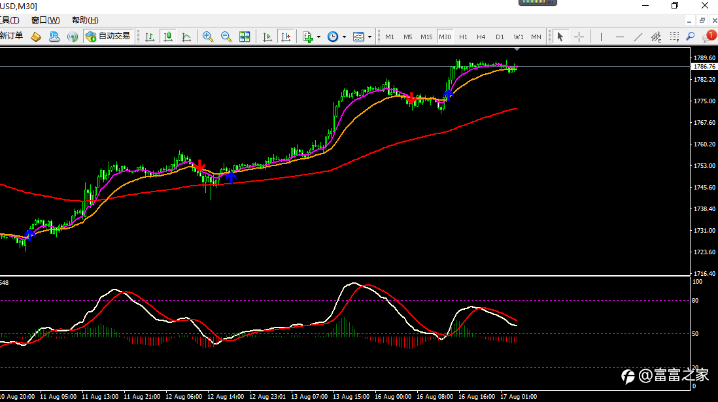718x402 pixels.
Task: Toggle chart auto scroll icon
Action: (x=267, y=37)
